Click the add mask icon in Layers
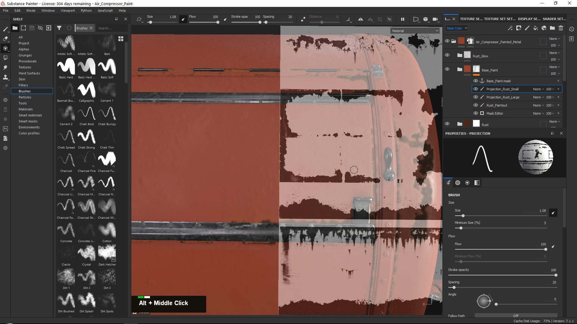 tap(519, 28)
